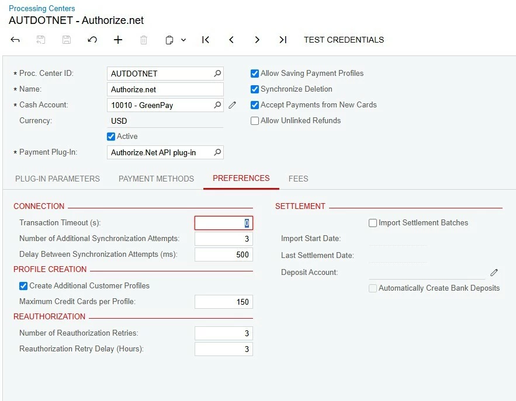Click Delay Between Synchronization Attempts field
Image resolution: width=516 pixels, height=401 pixels.
click(224, 254)
